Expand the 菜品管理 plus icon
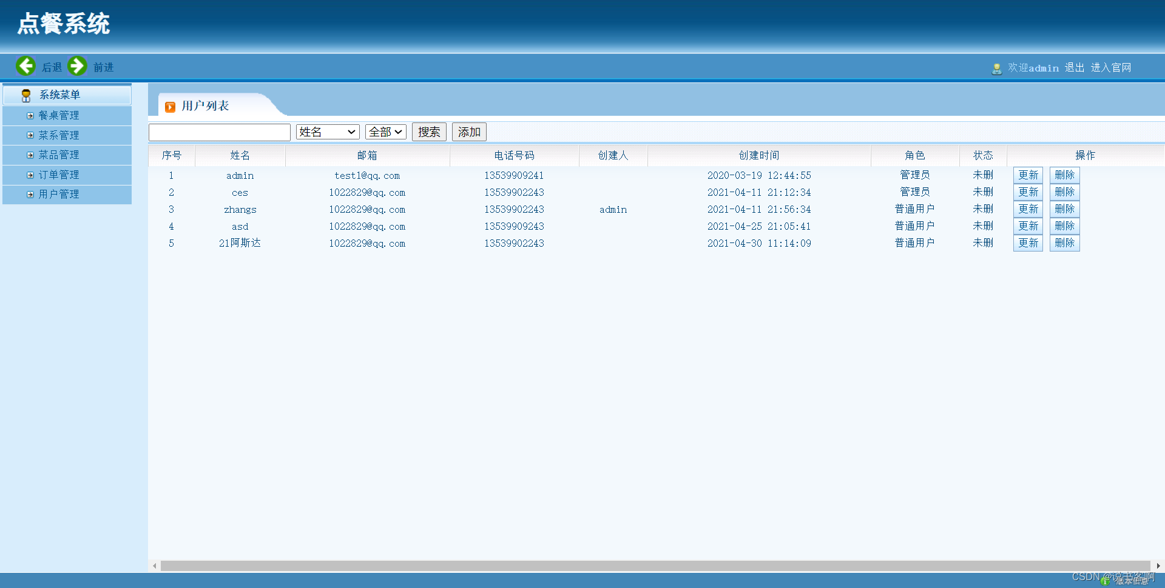Viewport: 1165px width, 588px height. pyautogui.click(x=30, y=155)
